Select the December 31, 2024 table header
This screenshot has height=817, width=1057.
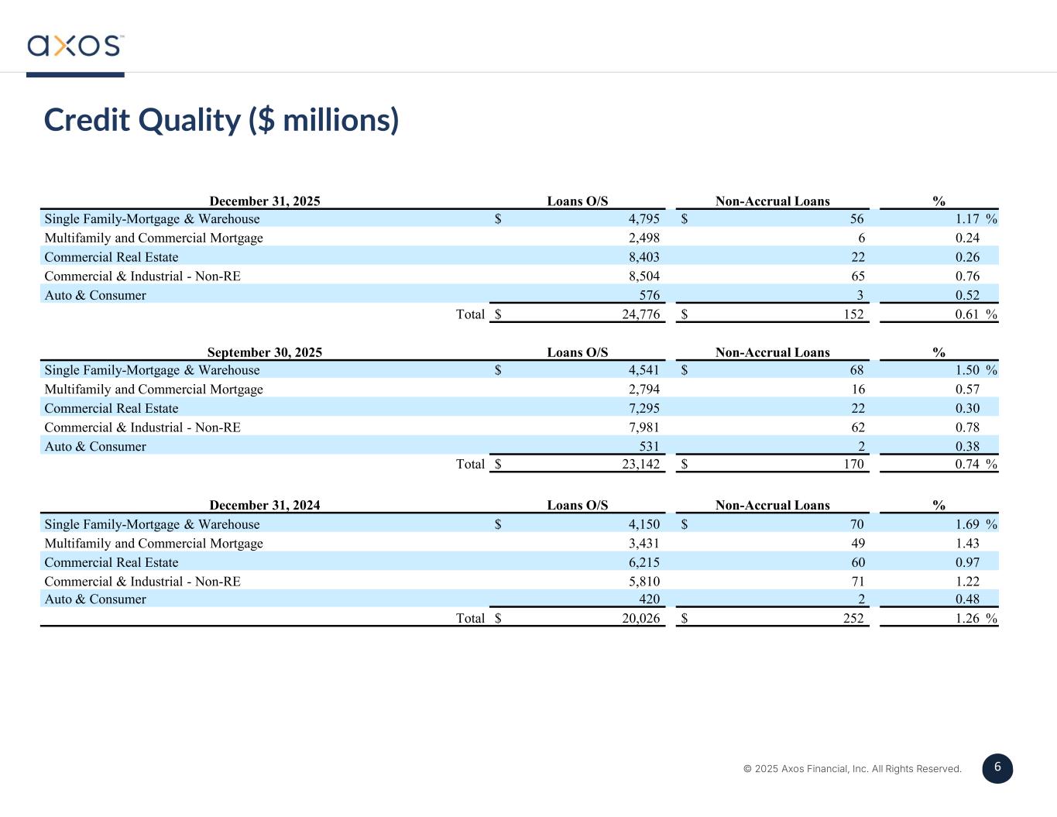[264, 505]
